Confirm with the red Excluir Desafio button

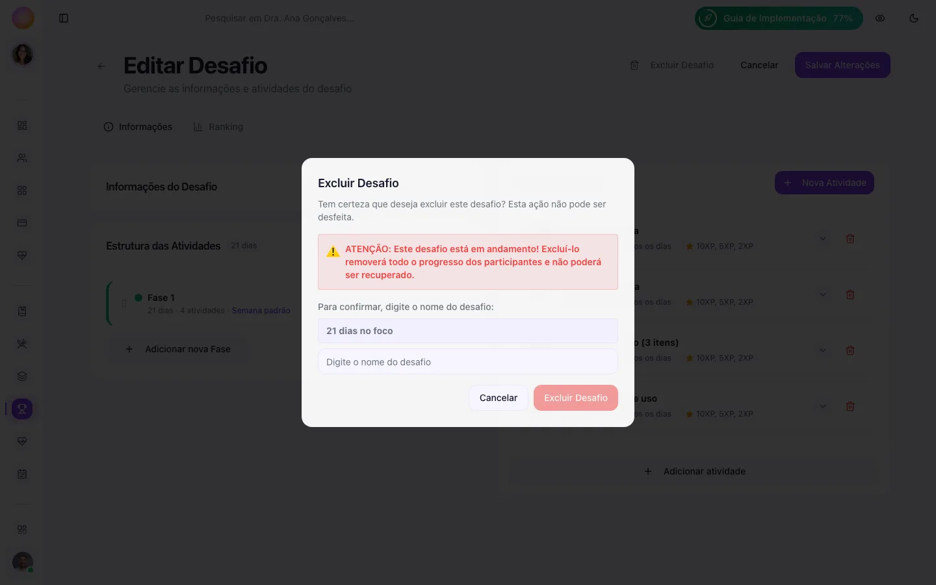click(x=576, y=398)
